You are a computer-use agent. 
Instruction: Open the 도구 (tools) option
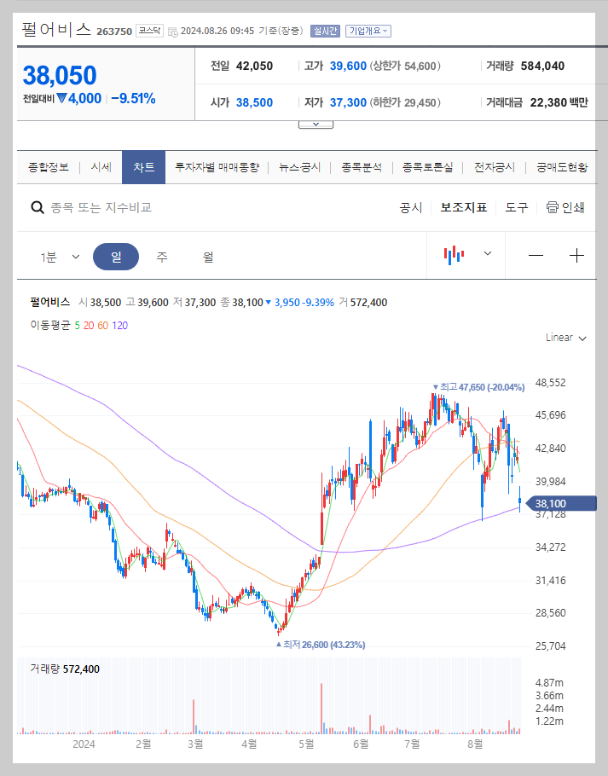coord(515,207)
